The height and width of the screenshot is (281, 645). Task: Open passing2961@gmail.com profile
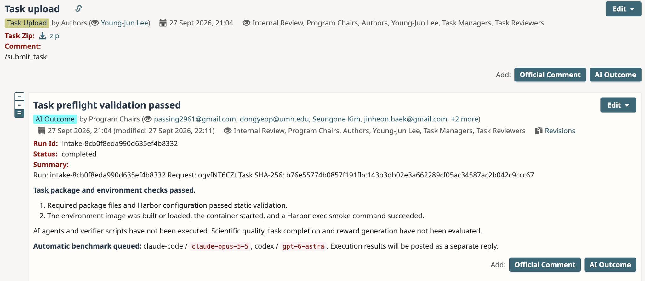195,119
